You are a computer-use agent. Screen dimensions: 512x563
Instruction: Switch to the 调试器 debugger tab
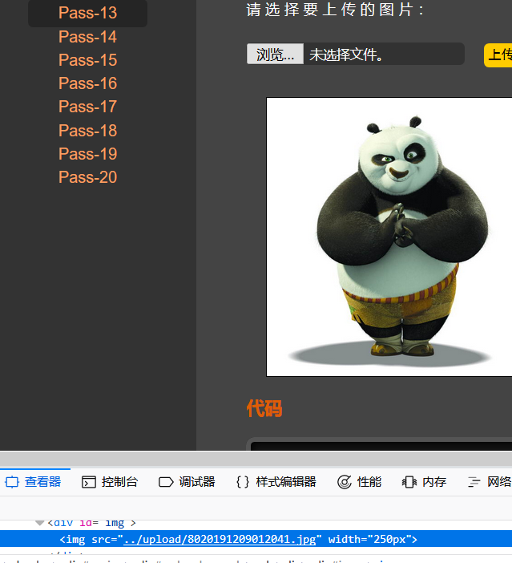coord(187,481)
